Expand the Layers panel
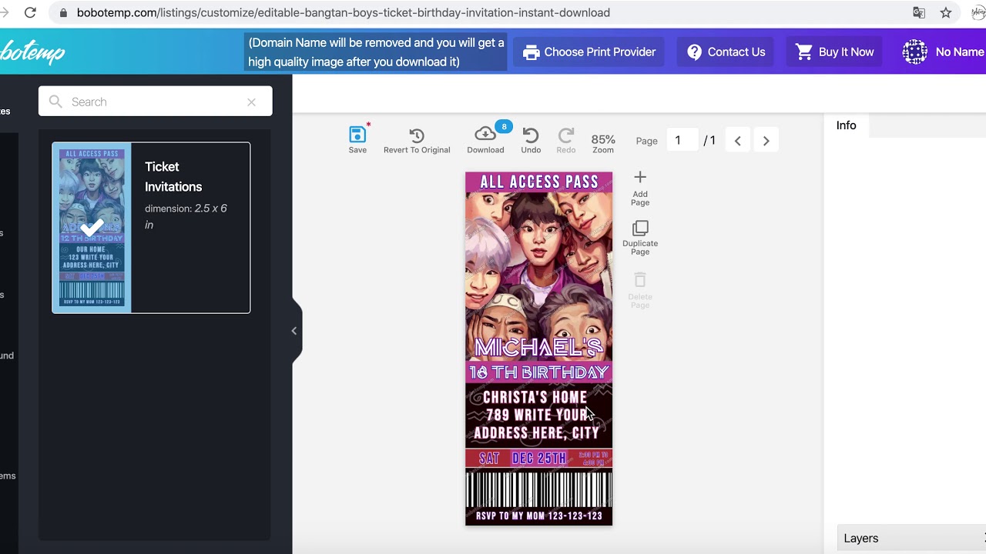Image resolution: width=986 pixels, height=554 pixels. click(911, 538)
